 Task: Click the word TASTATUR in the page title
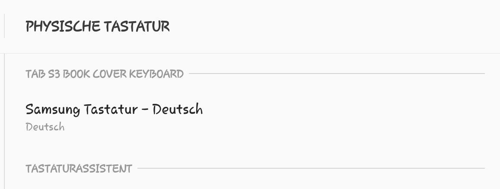[x=137, y=26]
